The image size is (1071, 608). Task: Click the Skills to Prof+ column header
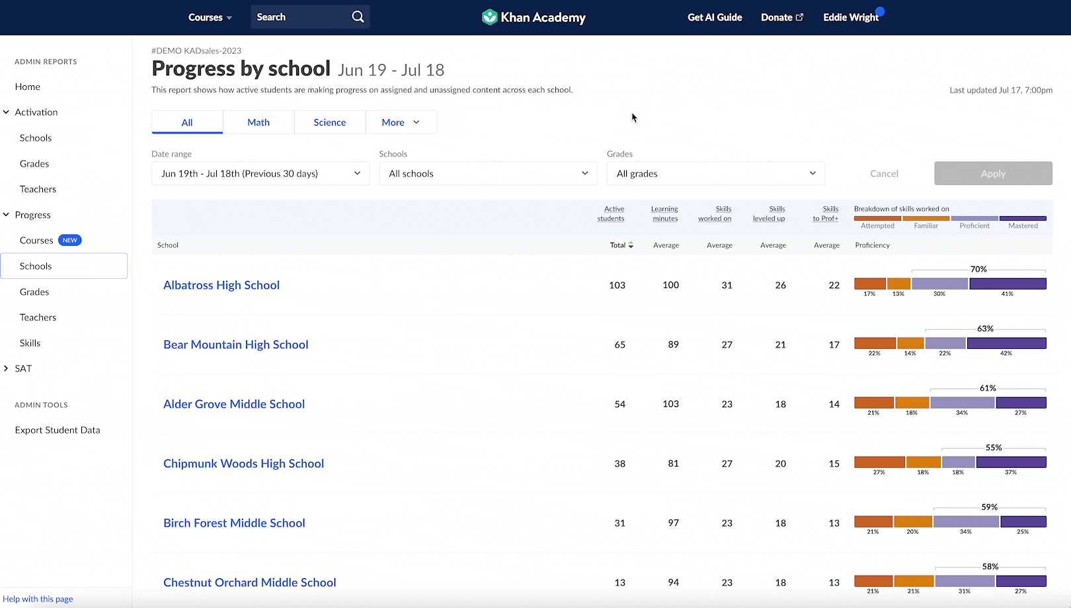[x=826, y=213]
